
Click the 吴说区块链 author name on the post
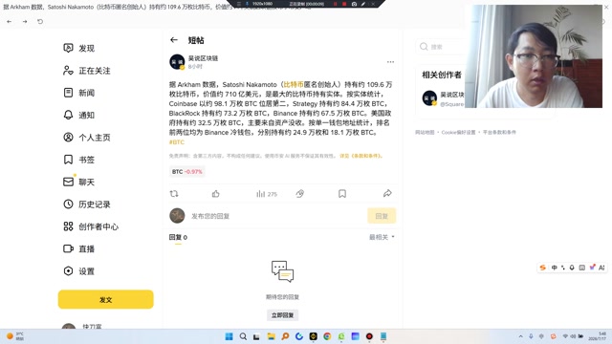(x=203, y=58)
